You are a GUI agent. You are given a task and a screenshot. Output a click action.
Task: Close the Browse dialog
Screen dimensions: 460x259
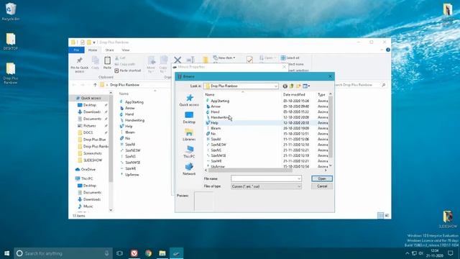tap(330, 77)
